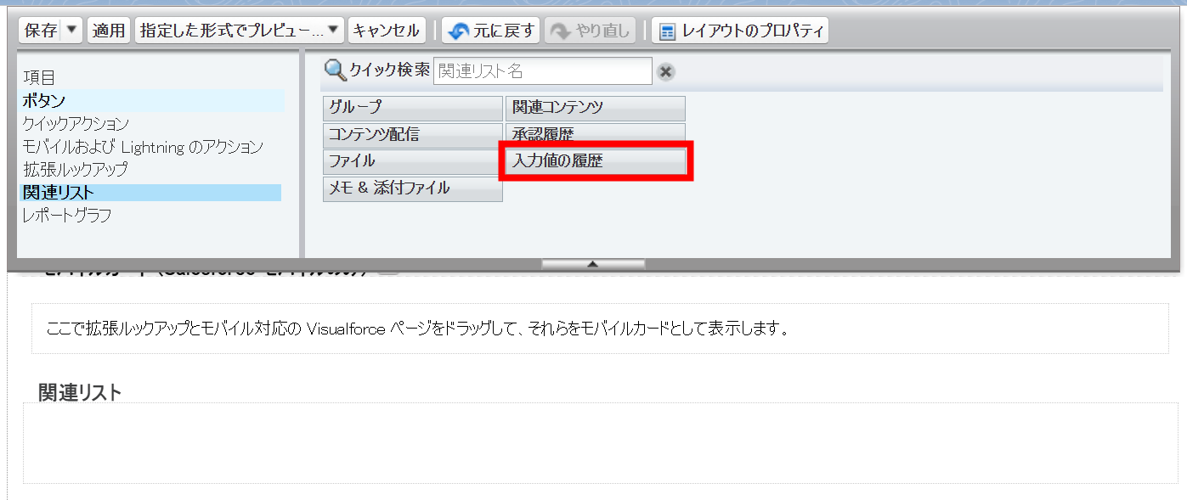This screenshot has height=500, width=1187.
Task: Click the 元に戻す undo button
Action: [x=490, y=31]
